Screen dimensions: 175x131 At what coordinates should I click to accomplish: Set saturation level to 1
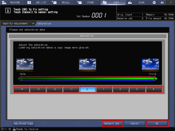click(x=104, y=89)
